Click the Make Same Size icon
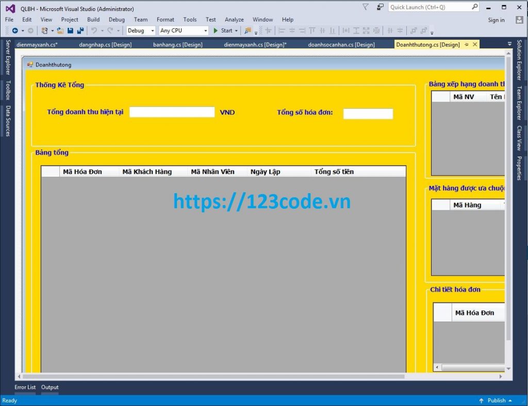 [x=366, y=31]
